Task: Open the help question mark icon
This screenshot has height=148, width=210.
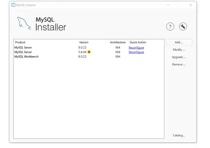Action: [170, 27]
